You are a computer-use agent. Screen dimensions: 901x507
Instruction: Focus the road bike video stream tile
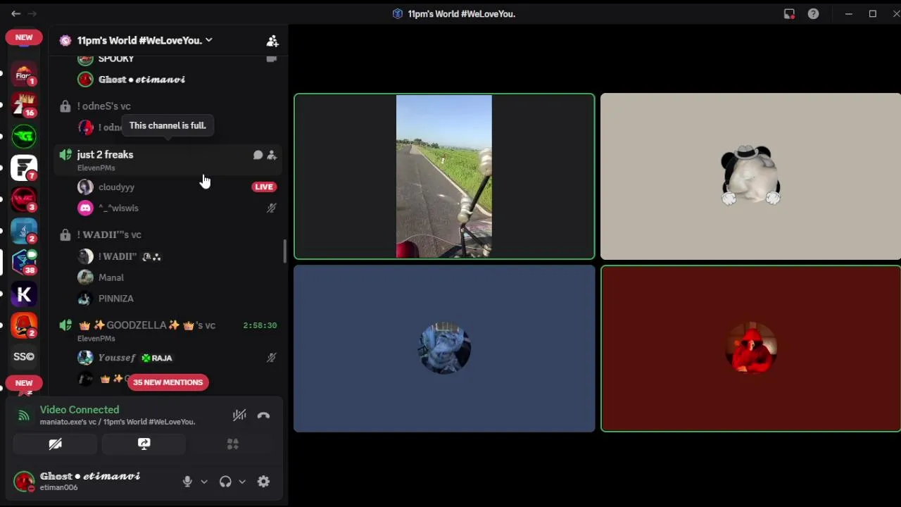(x=444, y=177)
